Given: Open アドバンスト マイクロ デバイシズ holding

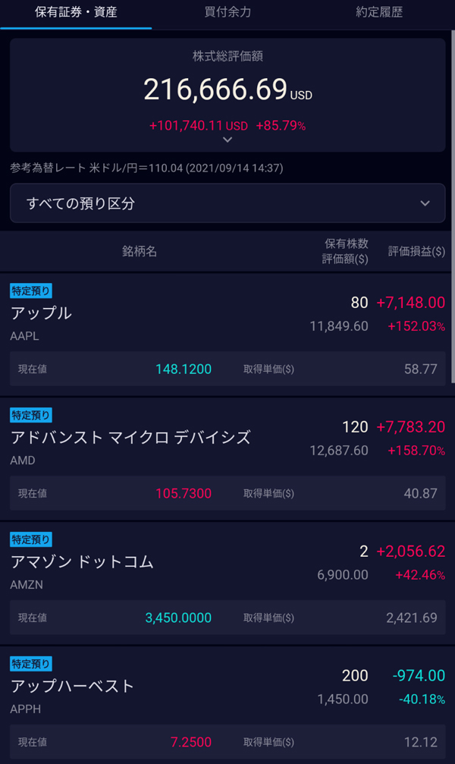Looking at the screenshot, I should (x=130, y=437).
